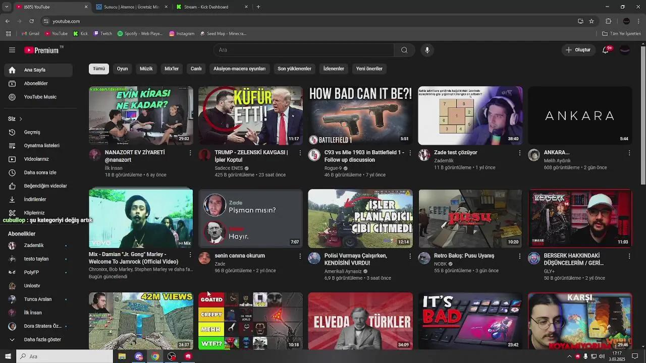Click the YouTube Premium logo
This screenshot has width=646, height=363.
point(43,50)
